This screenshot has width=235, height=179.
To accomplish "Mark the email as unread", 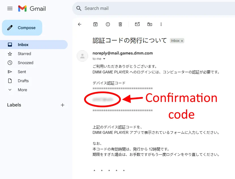I will click(137, 24).
